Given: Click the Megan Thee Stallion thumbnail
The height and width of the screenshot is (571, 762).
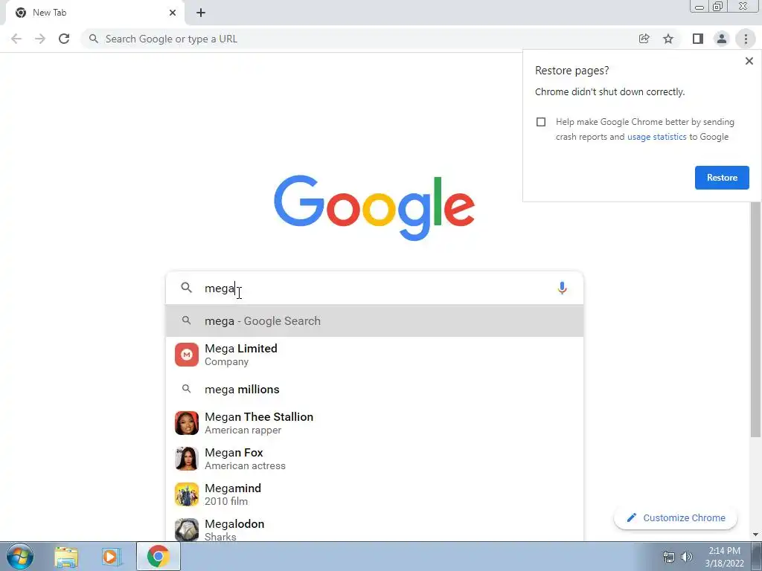Looking at the screenshot, I should pos(187,423).
